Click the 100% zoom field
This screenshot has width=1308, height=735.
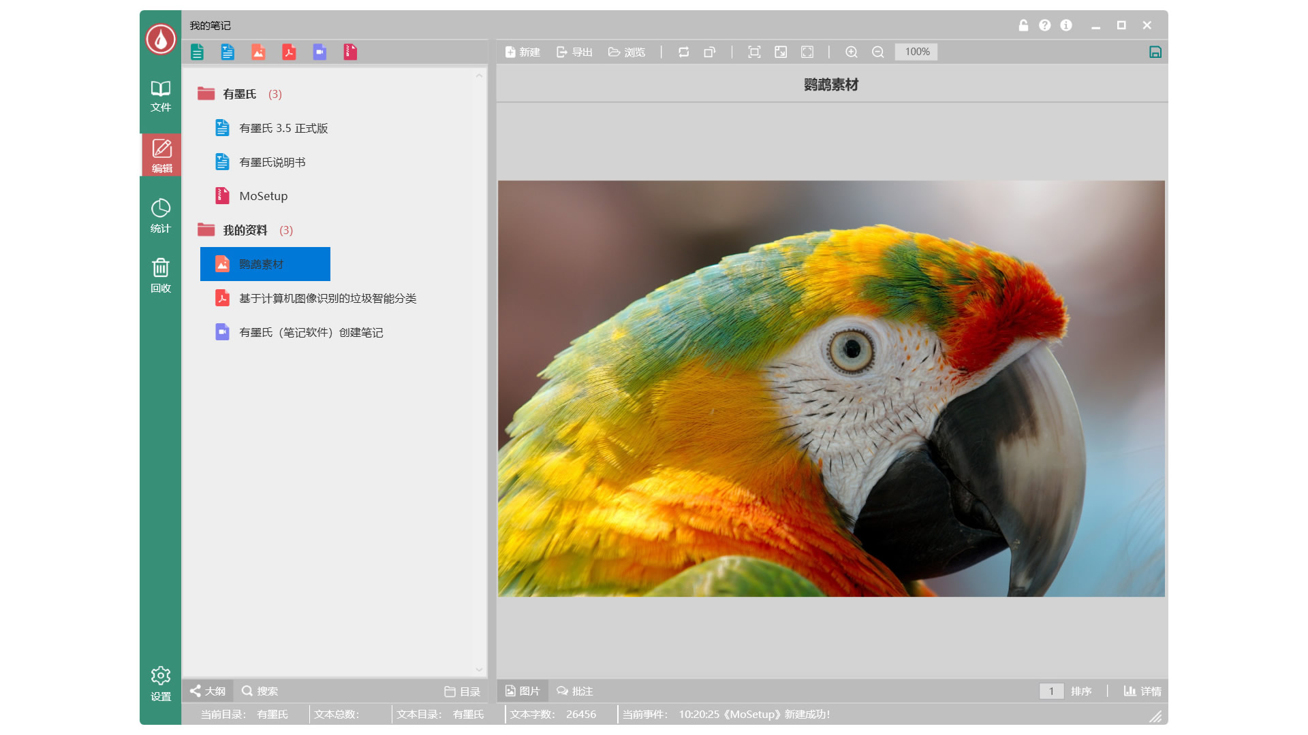click(916, 52)
